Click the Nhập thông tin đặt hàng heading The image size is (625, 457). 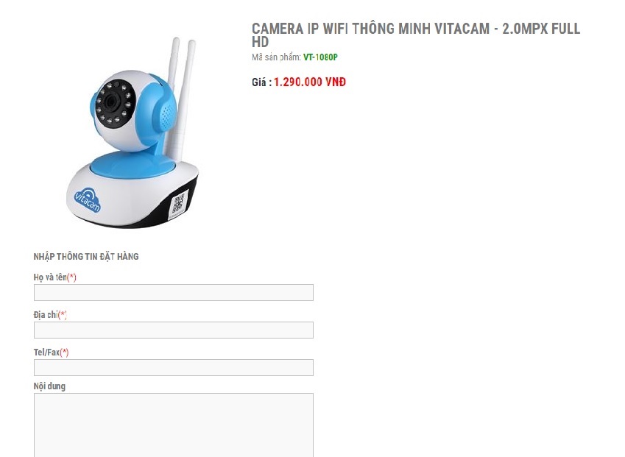click(x=86, y=257)
